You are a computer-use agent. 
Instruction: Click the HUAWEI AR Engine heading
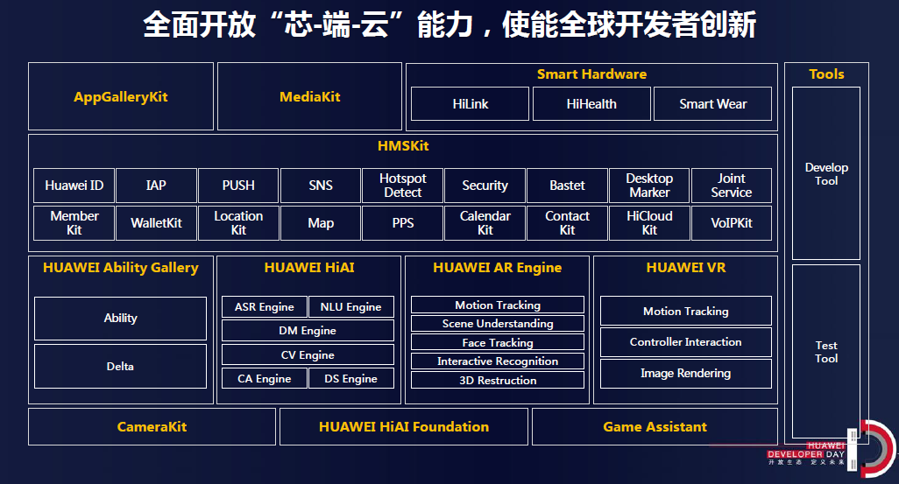497,268
